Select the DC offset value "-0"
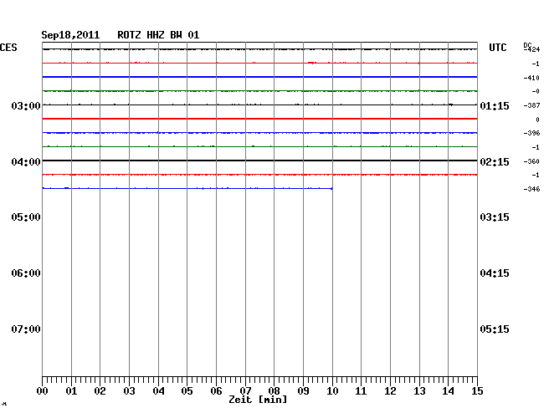 (x=536, y=91)
